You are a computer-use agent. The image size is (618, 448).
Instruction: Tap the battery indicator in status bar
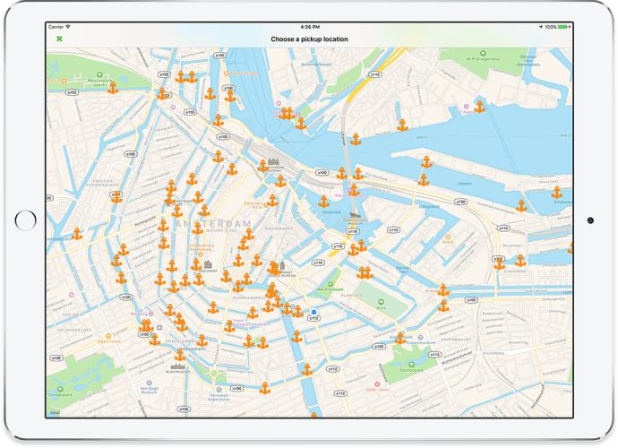563,27
